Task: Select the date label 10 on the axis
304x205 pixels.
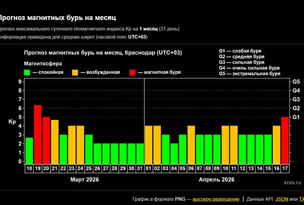Action: pos(225,169)
